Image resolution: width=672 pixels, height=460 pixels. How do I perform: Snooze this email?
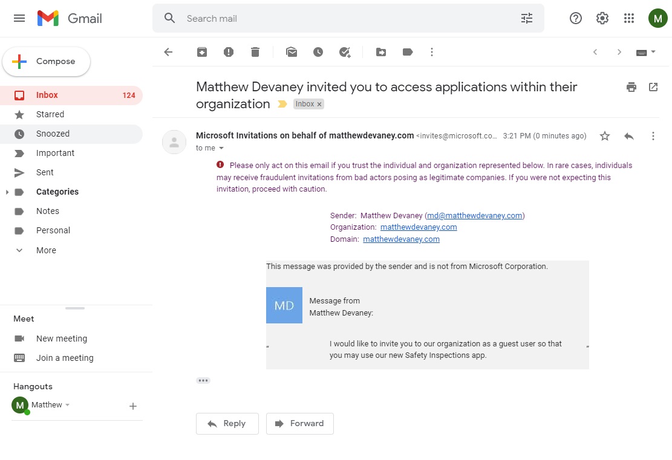(318, 52)
